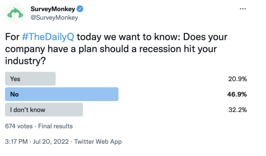Screen dimensions: 266x156
Task: Open the three-dot more options menu
Action: coord(243,9)
